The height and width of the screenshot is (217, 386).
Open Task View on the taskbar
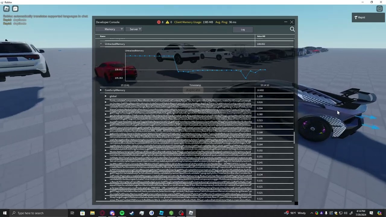pyautogui.click(x=72, y=213)
